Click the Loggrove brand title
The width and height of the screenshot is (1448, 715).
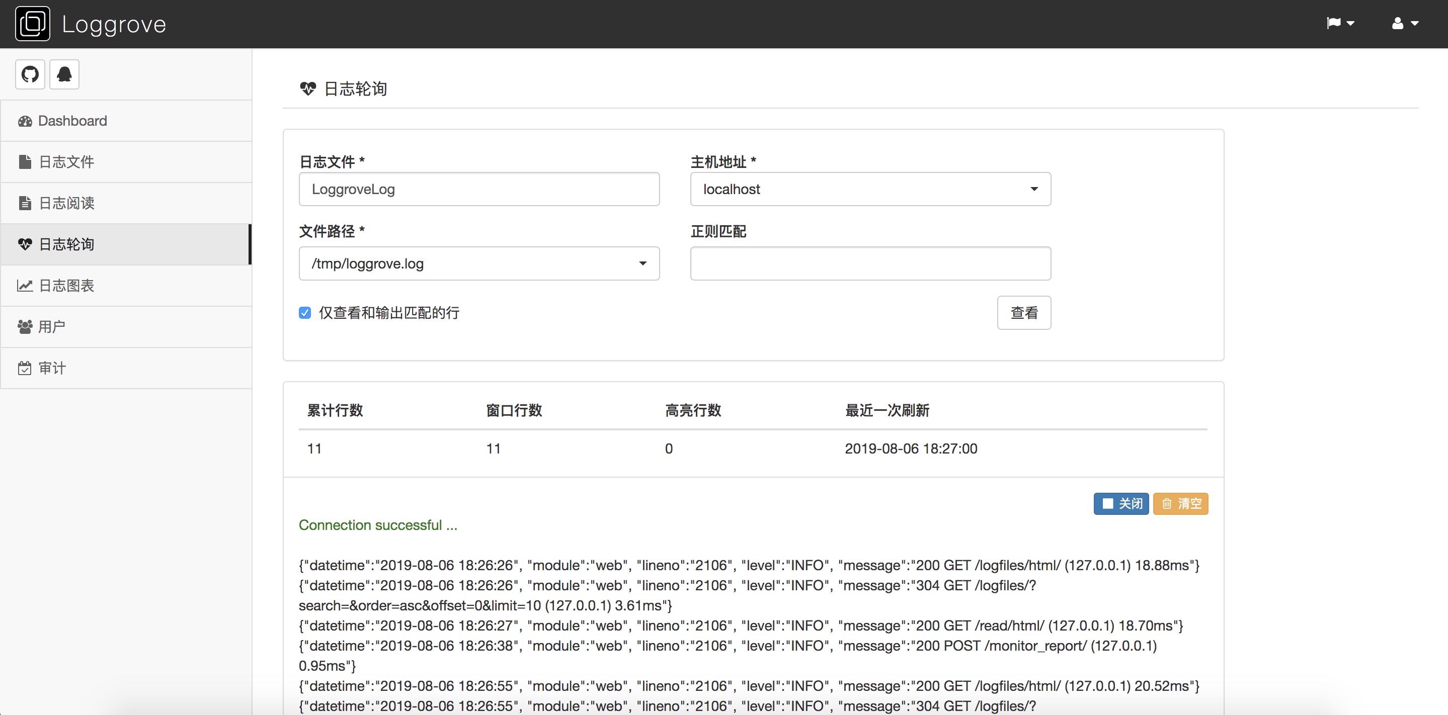pos(114,24)
